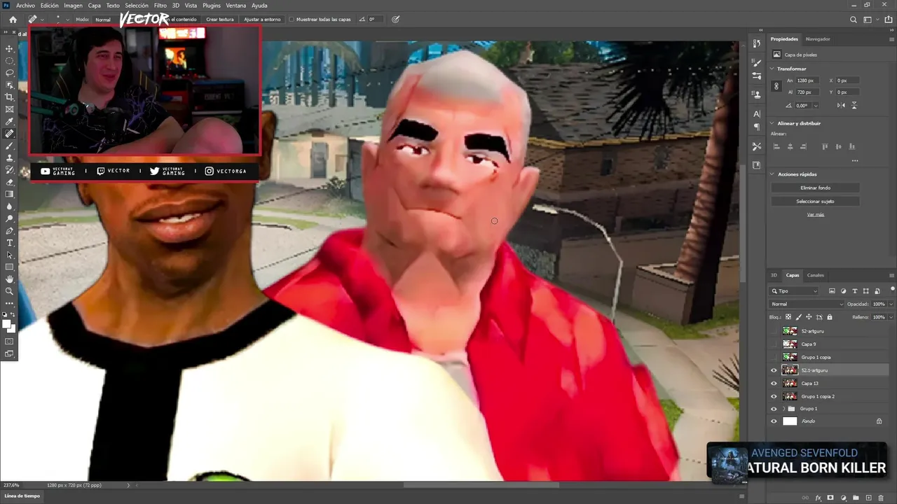This screenshot has width=897, height=504.
Task: Open the Character panel icon
Action: click(757, 113)
